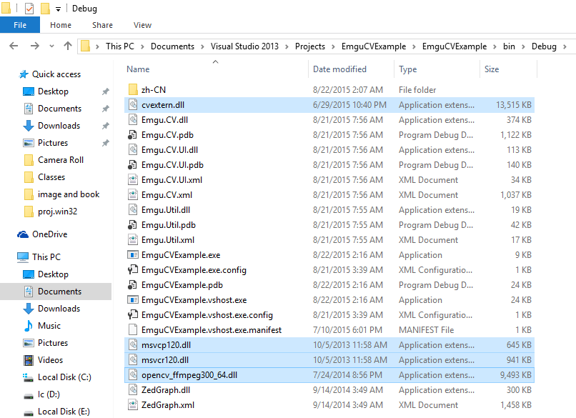Select the Emgu.CV.UI.dll file name
This screenshot has height=418, width=576.
169,150
